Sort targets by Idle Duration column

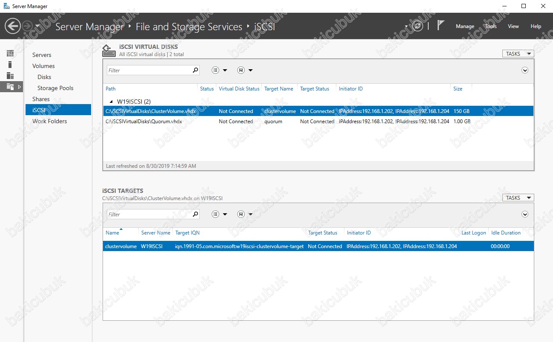click(x=506, y=233)
